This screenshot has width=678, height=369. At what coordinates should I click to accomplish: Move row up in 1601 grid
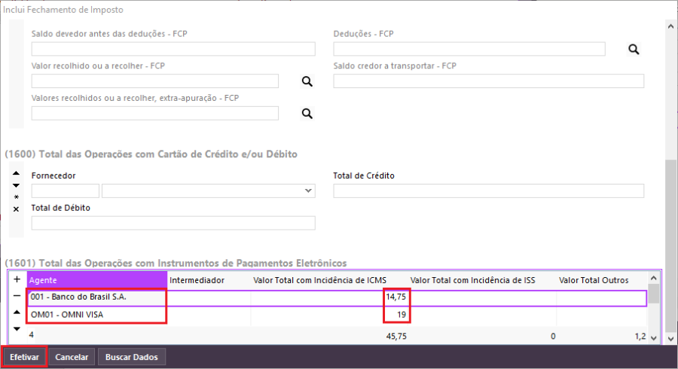(x=17, y=312)
